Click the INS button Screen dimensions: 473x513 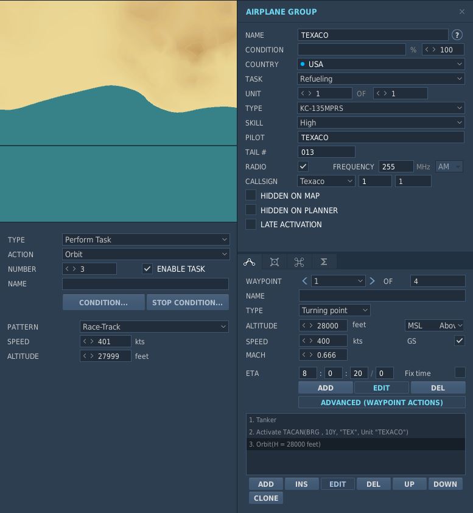coord(301,484)
